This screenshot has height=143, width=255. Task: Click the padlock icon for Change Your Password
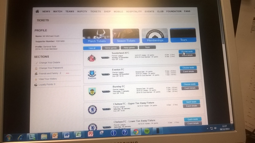coord(36,68)
